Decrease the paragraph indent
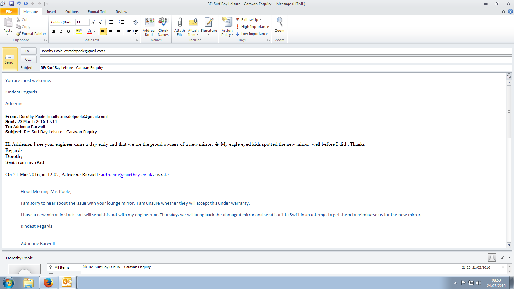Image resolution: width=514 pixels, height=289 pixels. point(128,31)
